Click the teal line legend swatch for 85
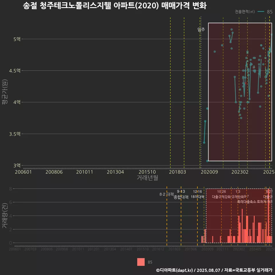This screenshot has height=275, width=275. point(261,11)
